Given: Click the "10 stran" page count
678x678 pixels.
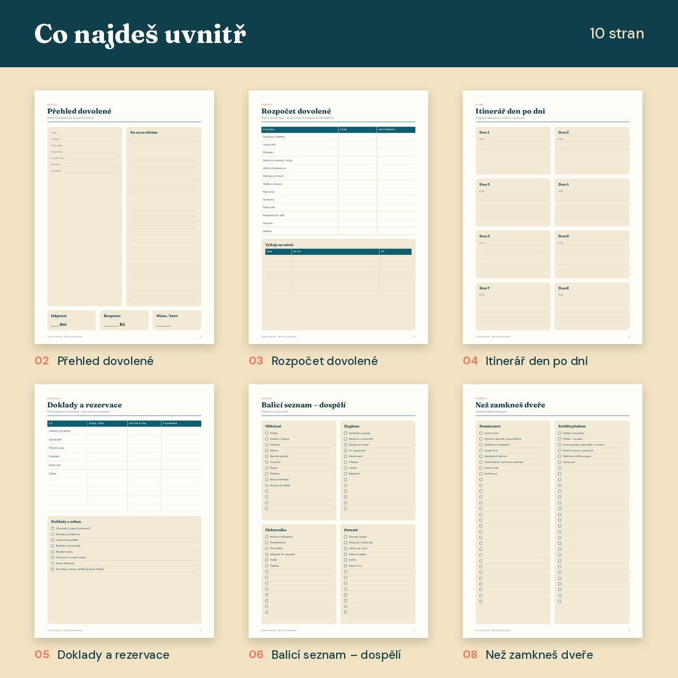Looking at the screenshot, I should point(617,33).
